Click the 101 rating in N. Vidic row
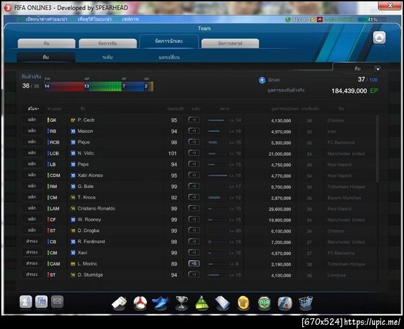Image resolution: width=404 pixels, height=329 pixels. pos(172,154)
